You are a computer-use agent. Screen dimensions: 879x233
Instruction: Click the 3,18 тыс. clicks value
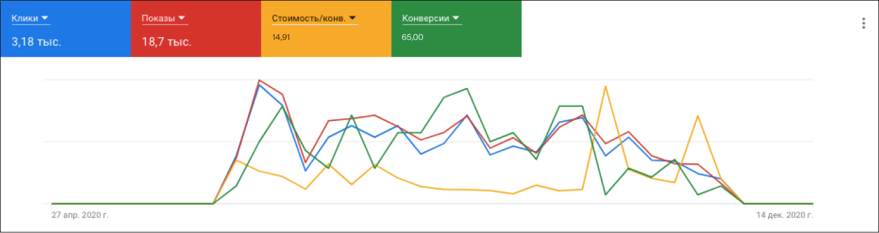pyautogui.click(x=36, y=42)
